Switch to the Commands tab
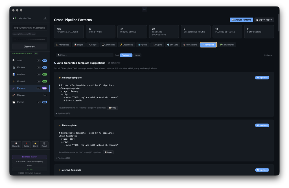This screenshot has height=188, width=289. click(108, 45)
